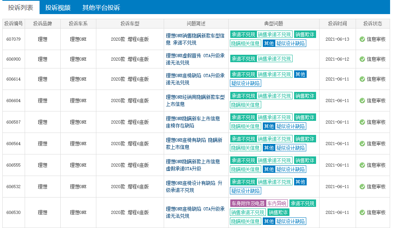Click brand 理想 in row 606604
394x228 pixels.
pyautogui.click(x=42, y=101)
